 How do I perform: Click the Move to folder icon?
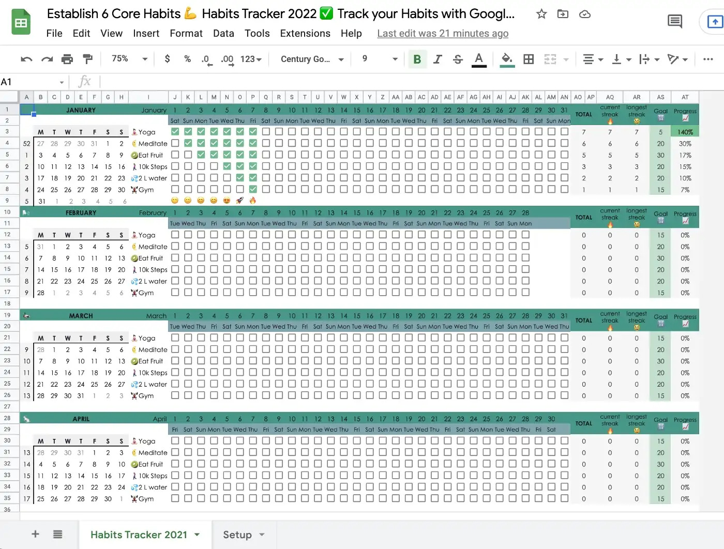(x=563, y=14)
